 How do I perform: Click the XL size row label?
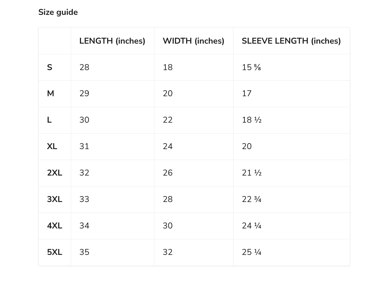click(52, 146)
